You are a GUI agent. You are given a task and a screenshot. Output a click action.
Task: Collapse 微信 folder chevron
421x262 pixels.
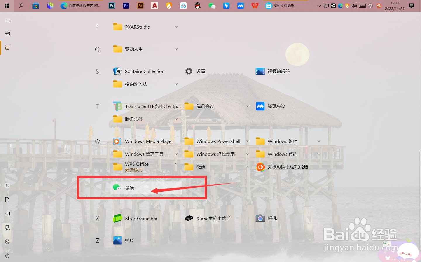pos(248,167)
